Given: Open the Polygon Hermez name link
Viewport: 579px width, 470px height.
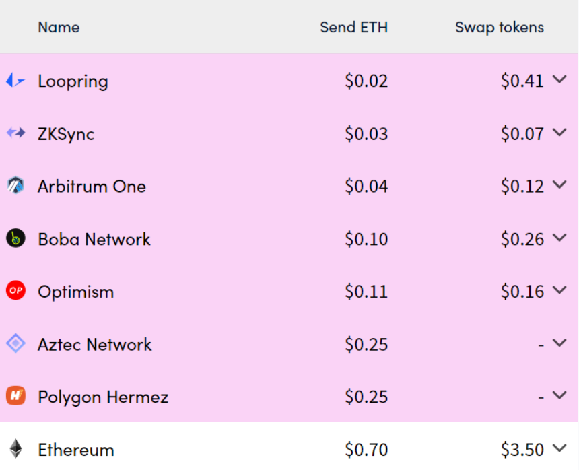Looking at the screenshot, I should 103,397.
